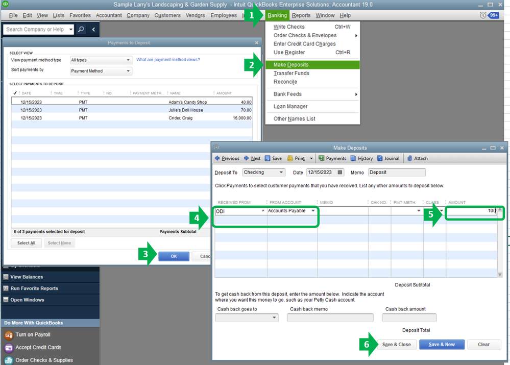
Task: Choose Loan Manager menu item
Action: [x=312, y=106]
